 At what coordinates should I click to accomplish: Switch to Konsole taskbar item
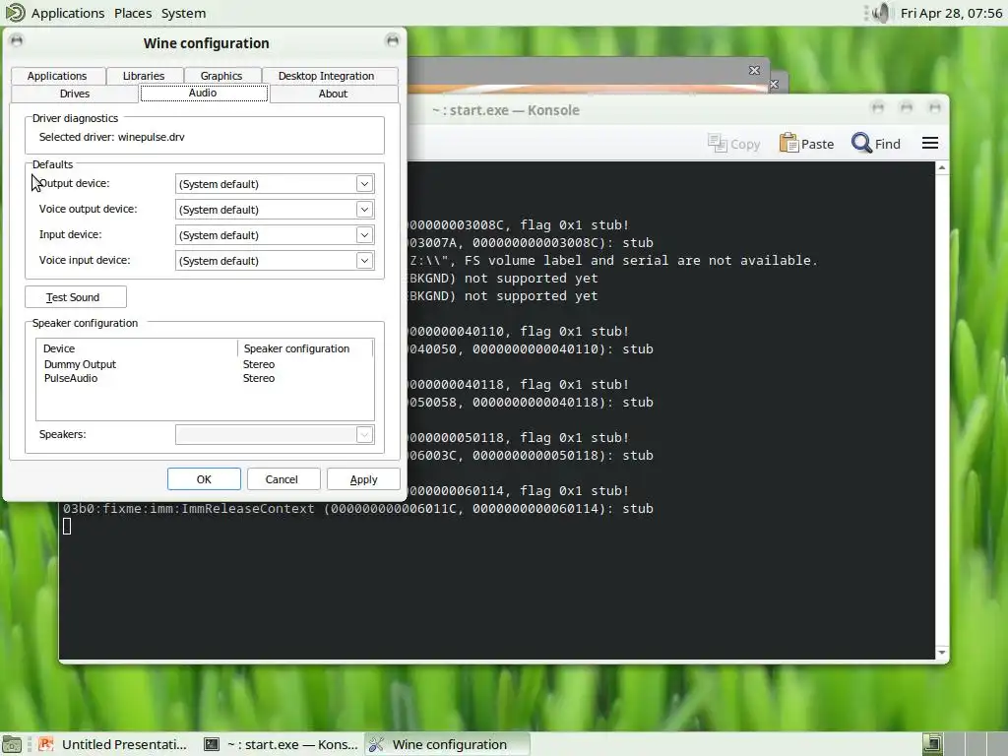[281, 744]
